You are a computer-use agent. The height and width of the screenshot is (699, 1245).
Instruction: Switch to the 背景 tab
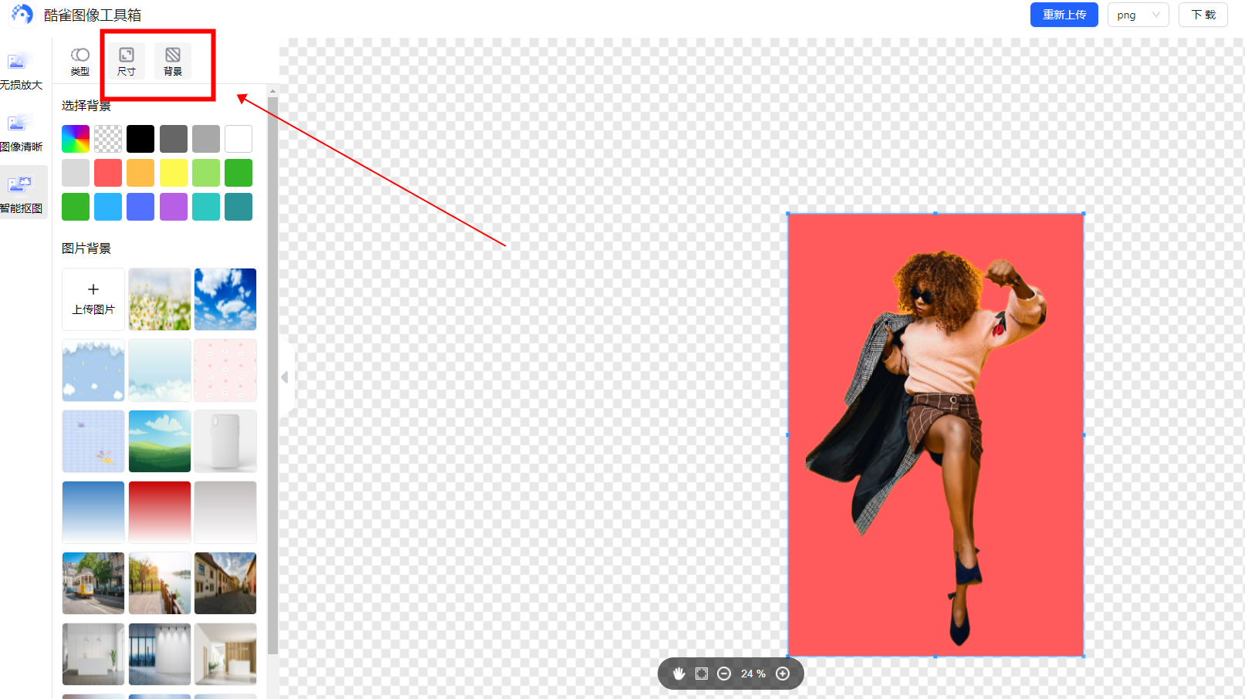[x=173, y=62]
